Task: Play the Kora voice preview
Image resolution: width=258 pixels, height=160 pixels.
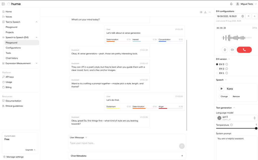Action: coord(221,89)
